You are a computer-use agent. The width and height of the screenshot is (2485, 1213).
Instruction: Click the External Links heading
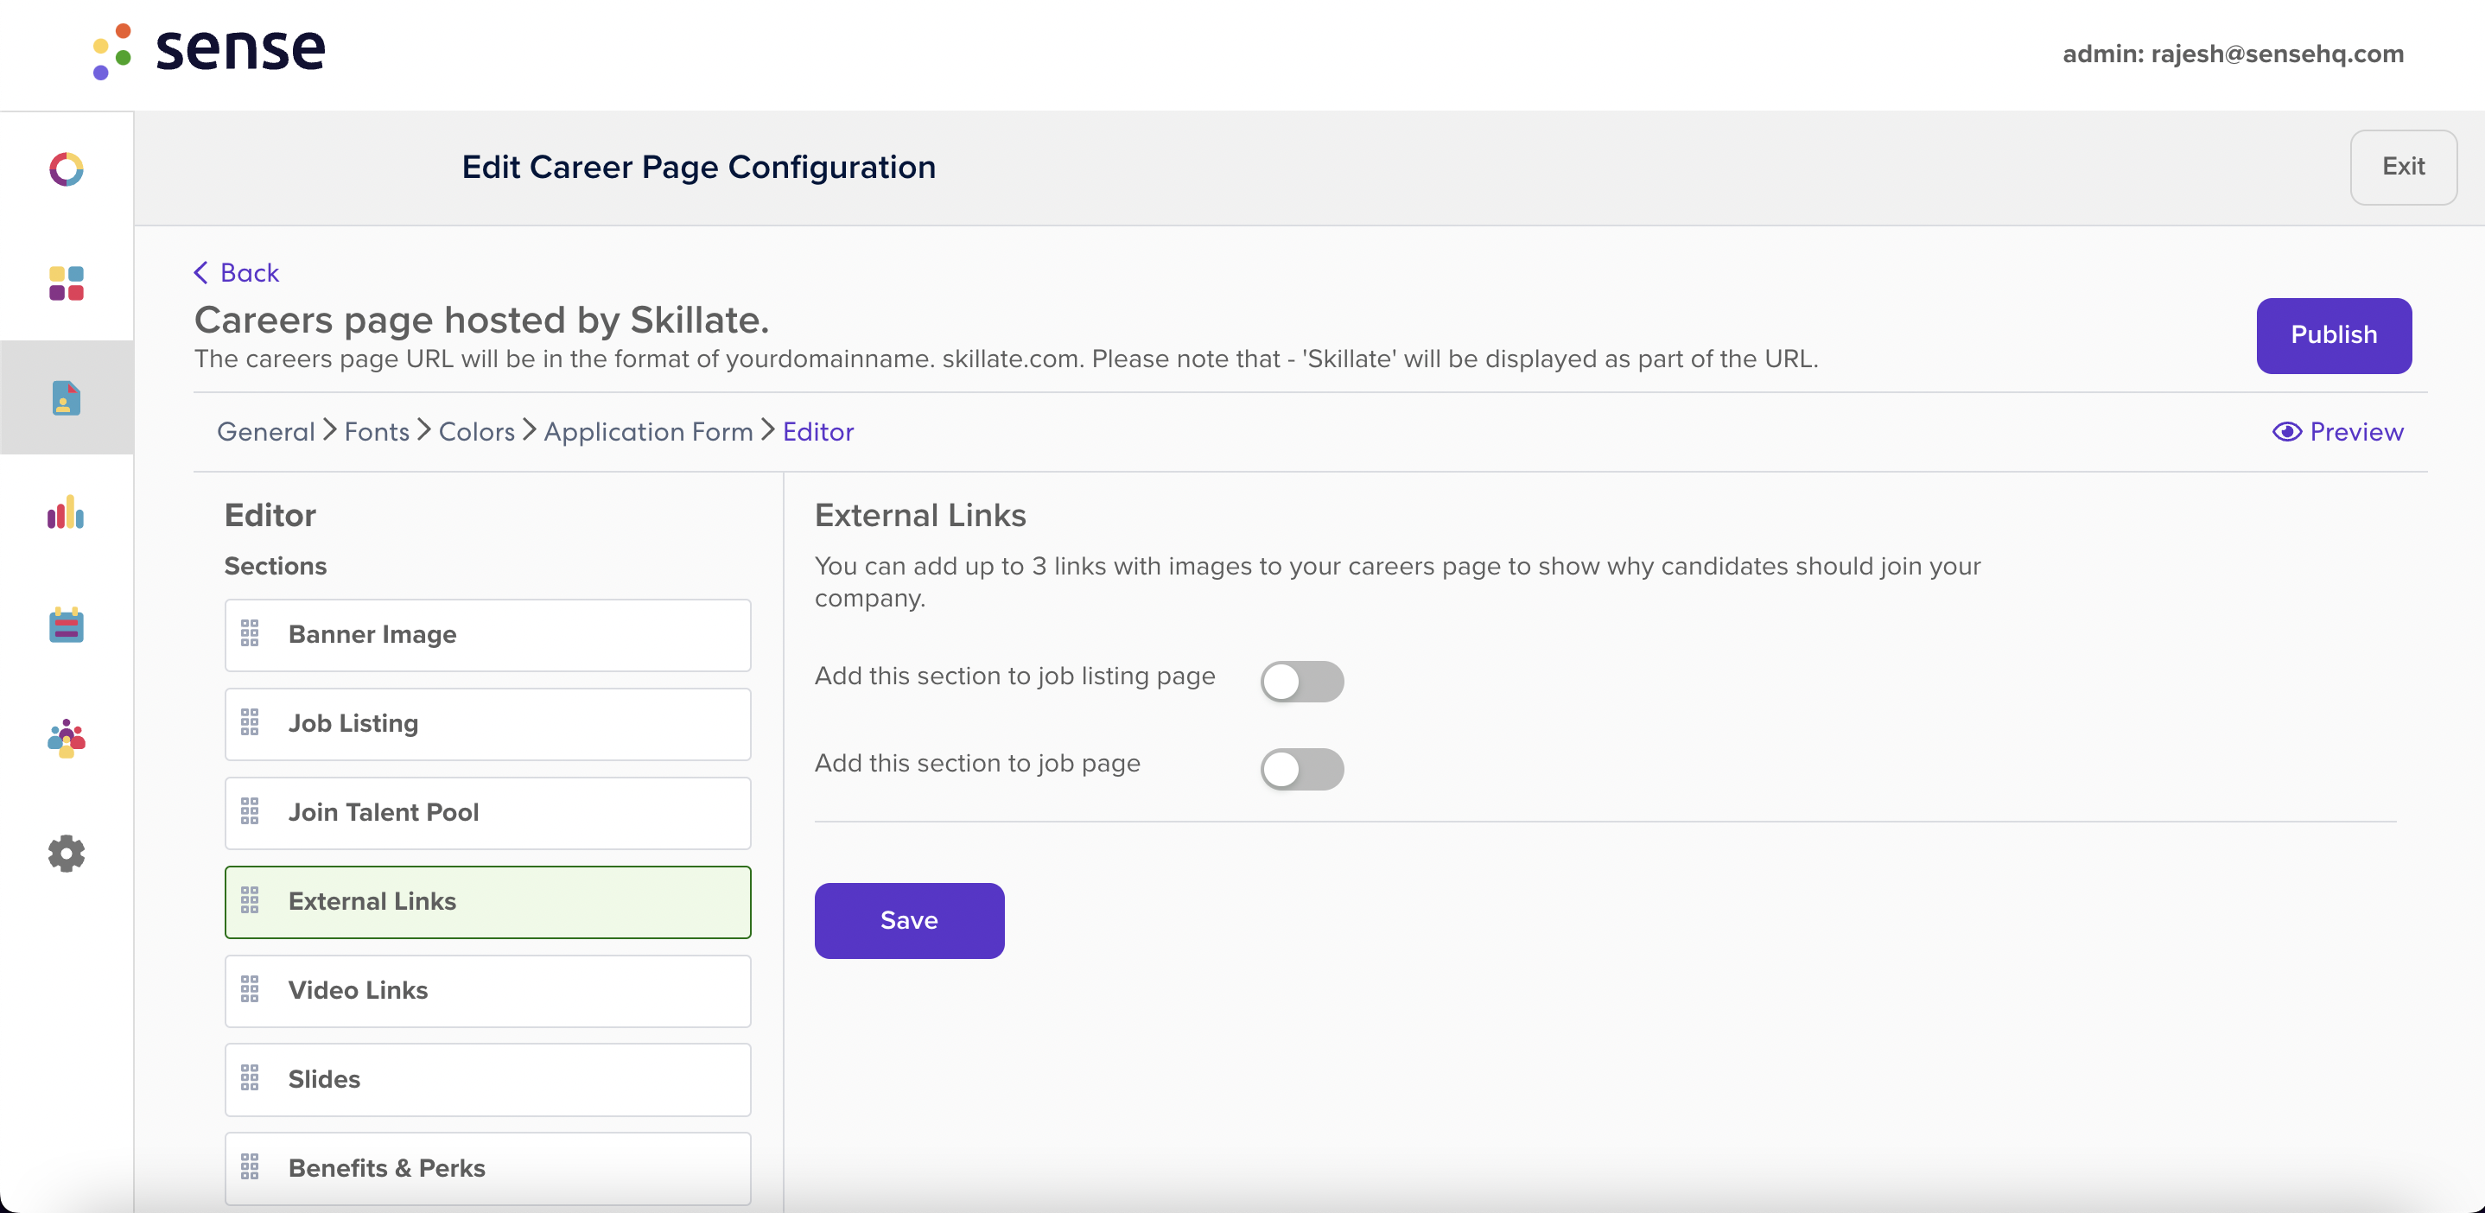coord(920,514)
